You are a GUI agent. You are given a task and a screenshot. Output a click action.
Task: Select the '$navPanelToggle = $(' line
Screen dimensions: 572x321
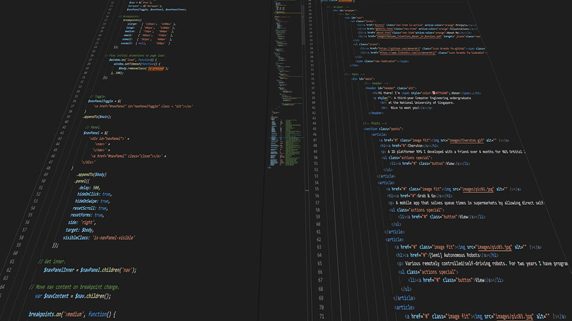[104, 101]
